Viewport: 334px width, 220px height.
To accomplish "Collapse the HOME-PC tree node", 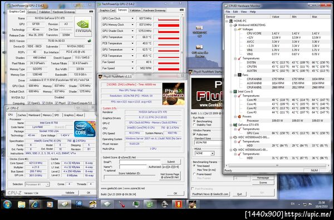I will 227,21.
